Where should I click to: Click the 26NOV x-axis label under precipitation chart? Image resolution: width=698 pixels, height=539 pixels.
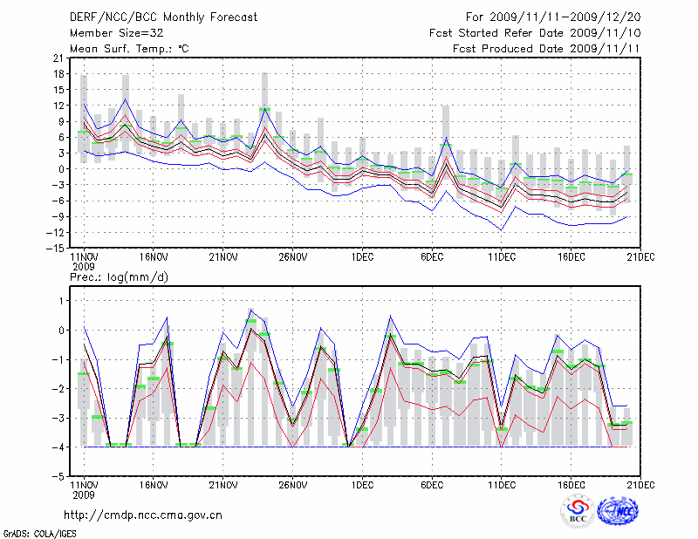coord(293,485)
